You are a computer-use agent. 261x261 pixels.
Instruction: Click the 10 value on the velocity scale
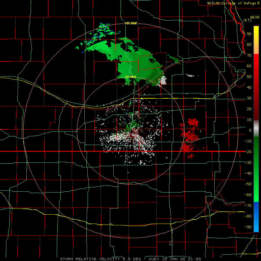tap(249, 120)
